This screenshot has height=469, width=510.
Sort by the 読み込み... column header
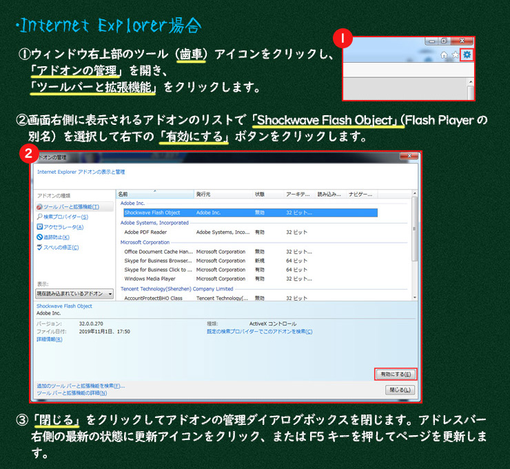(x=330, y=194)
